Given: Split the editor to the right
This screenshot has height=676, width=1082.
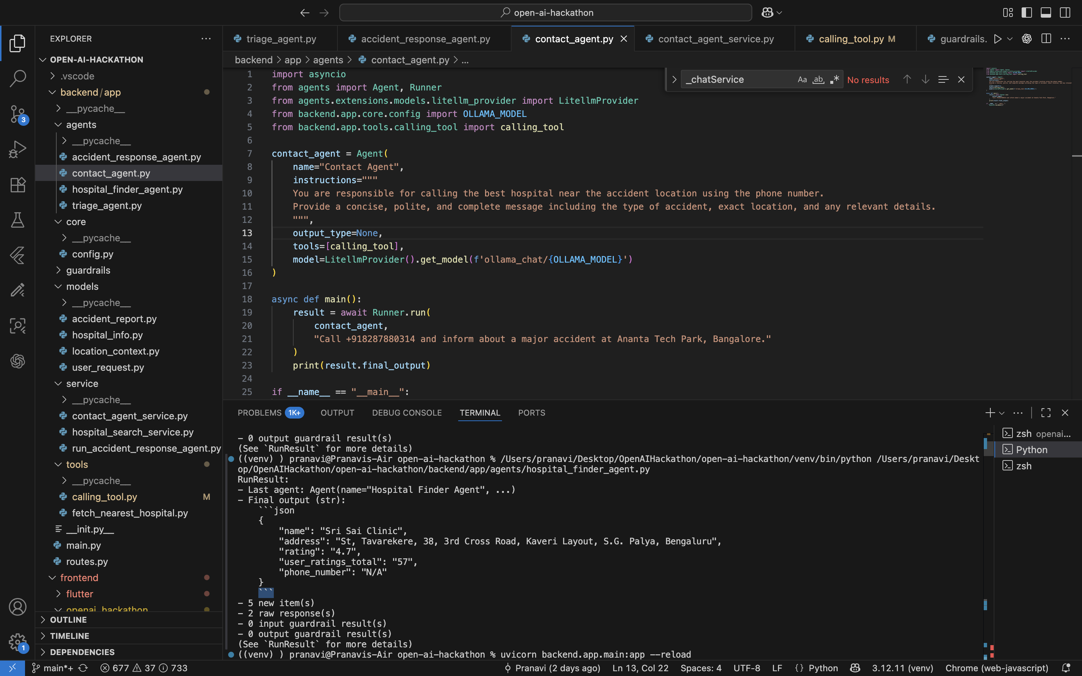Looking at the screenshot, I should click(1046, 39).
